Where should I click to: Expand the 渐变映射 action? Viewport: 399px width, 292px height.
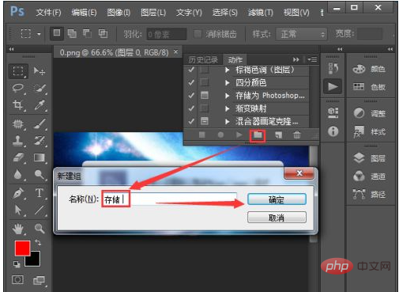point(228,108)
